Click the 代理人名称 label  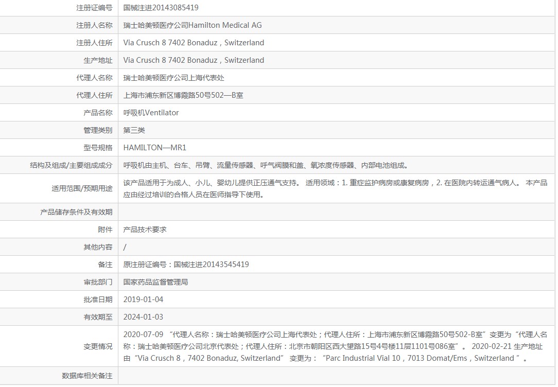click(94, 78)
